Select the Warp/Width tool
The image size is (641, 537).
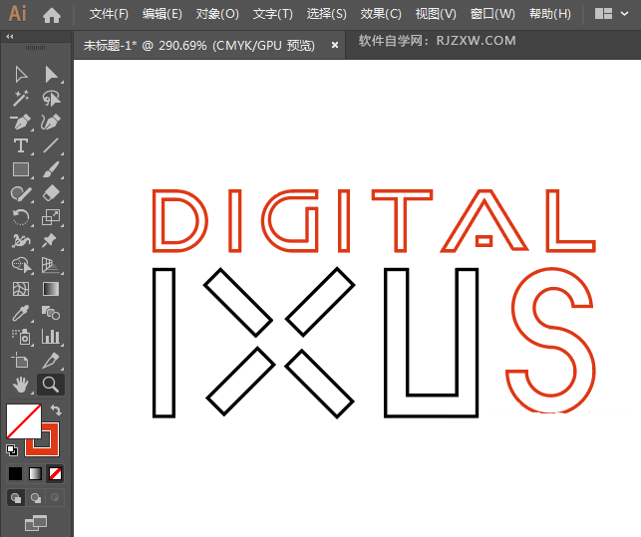[21, 241]
